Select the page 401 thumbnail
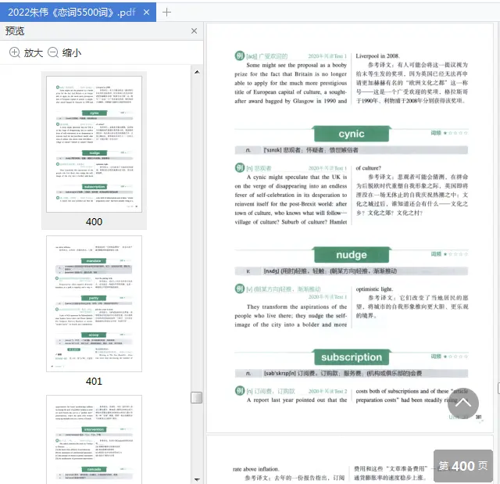 [x=94, y=303]
